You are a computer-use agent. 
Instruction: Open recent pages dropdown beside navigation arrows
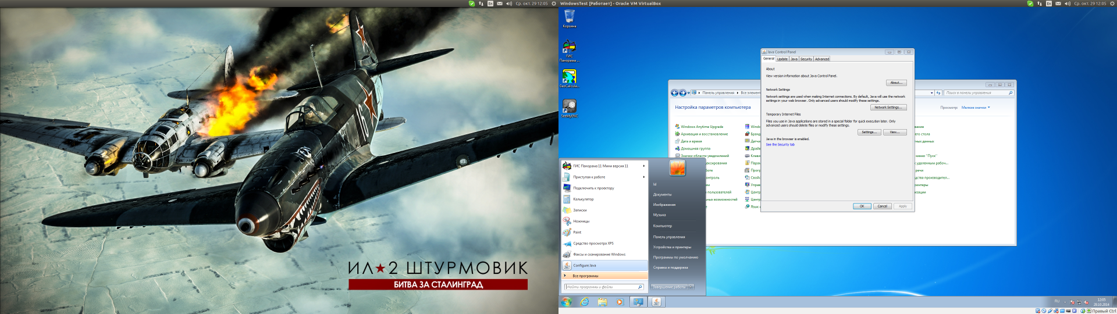point(688,93)
